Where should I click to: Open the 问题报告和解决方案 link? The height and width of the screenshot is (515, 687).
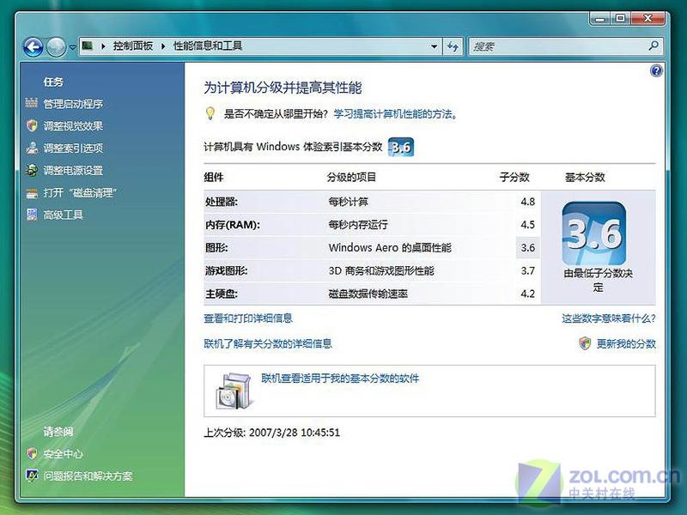pyautogui.click(x=88, y=476)
